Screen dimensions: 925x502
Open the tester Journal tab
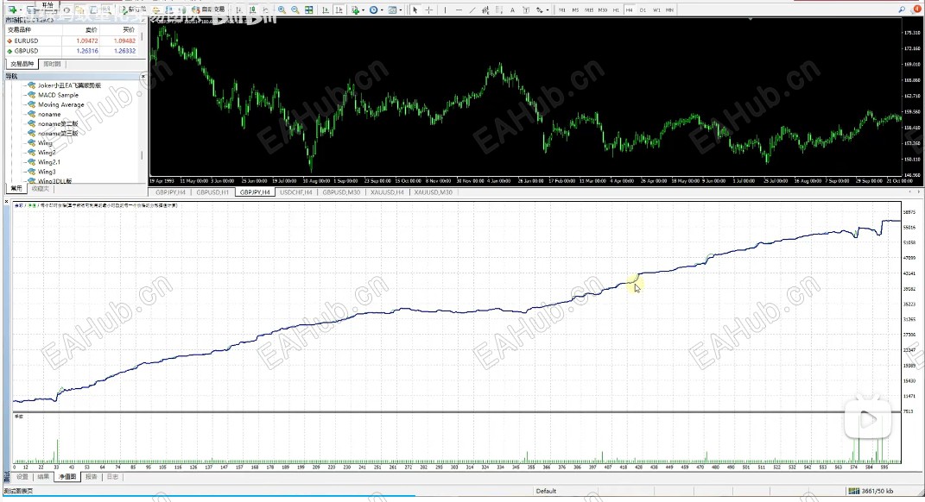(112, 477)
